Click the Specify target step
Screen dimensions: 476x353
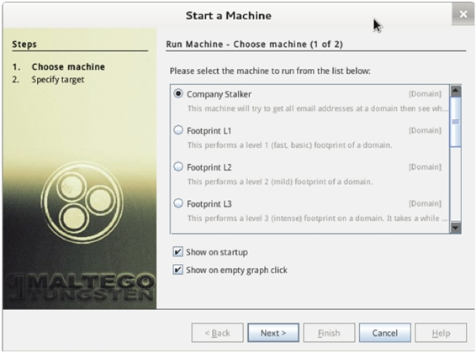58,80
